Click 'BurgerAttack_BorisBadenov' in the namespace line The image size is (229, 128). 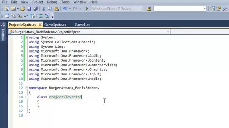click(x=74, y=88)
